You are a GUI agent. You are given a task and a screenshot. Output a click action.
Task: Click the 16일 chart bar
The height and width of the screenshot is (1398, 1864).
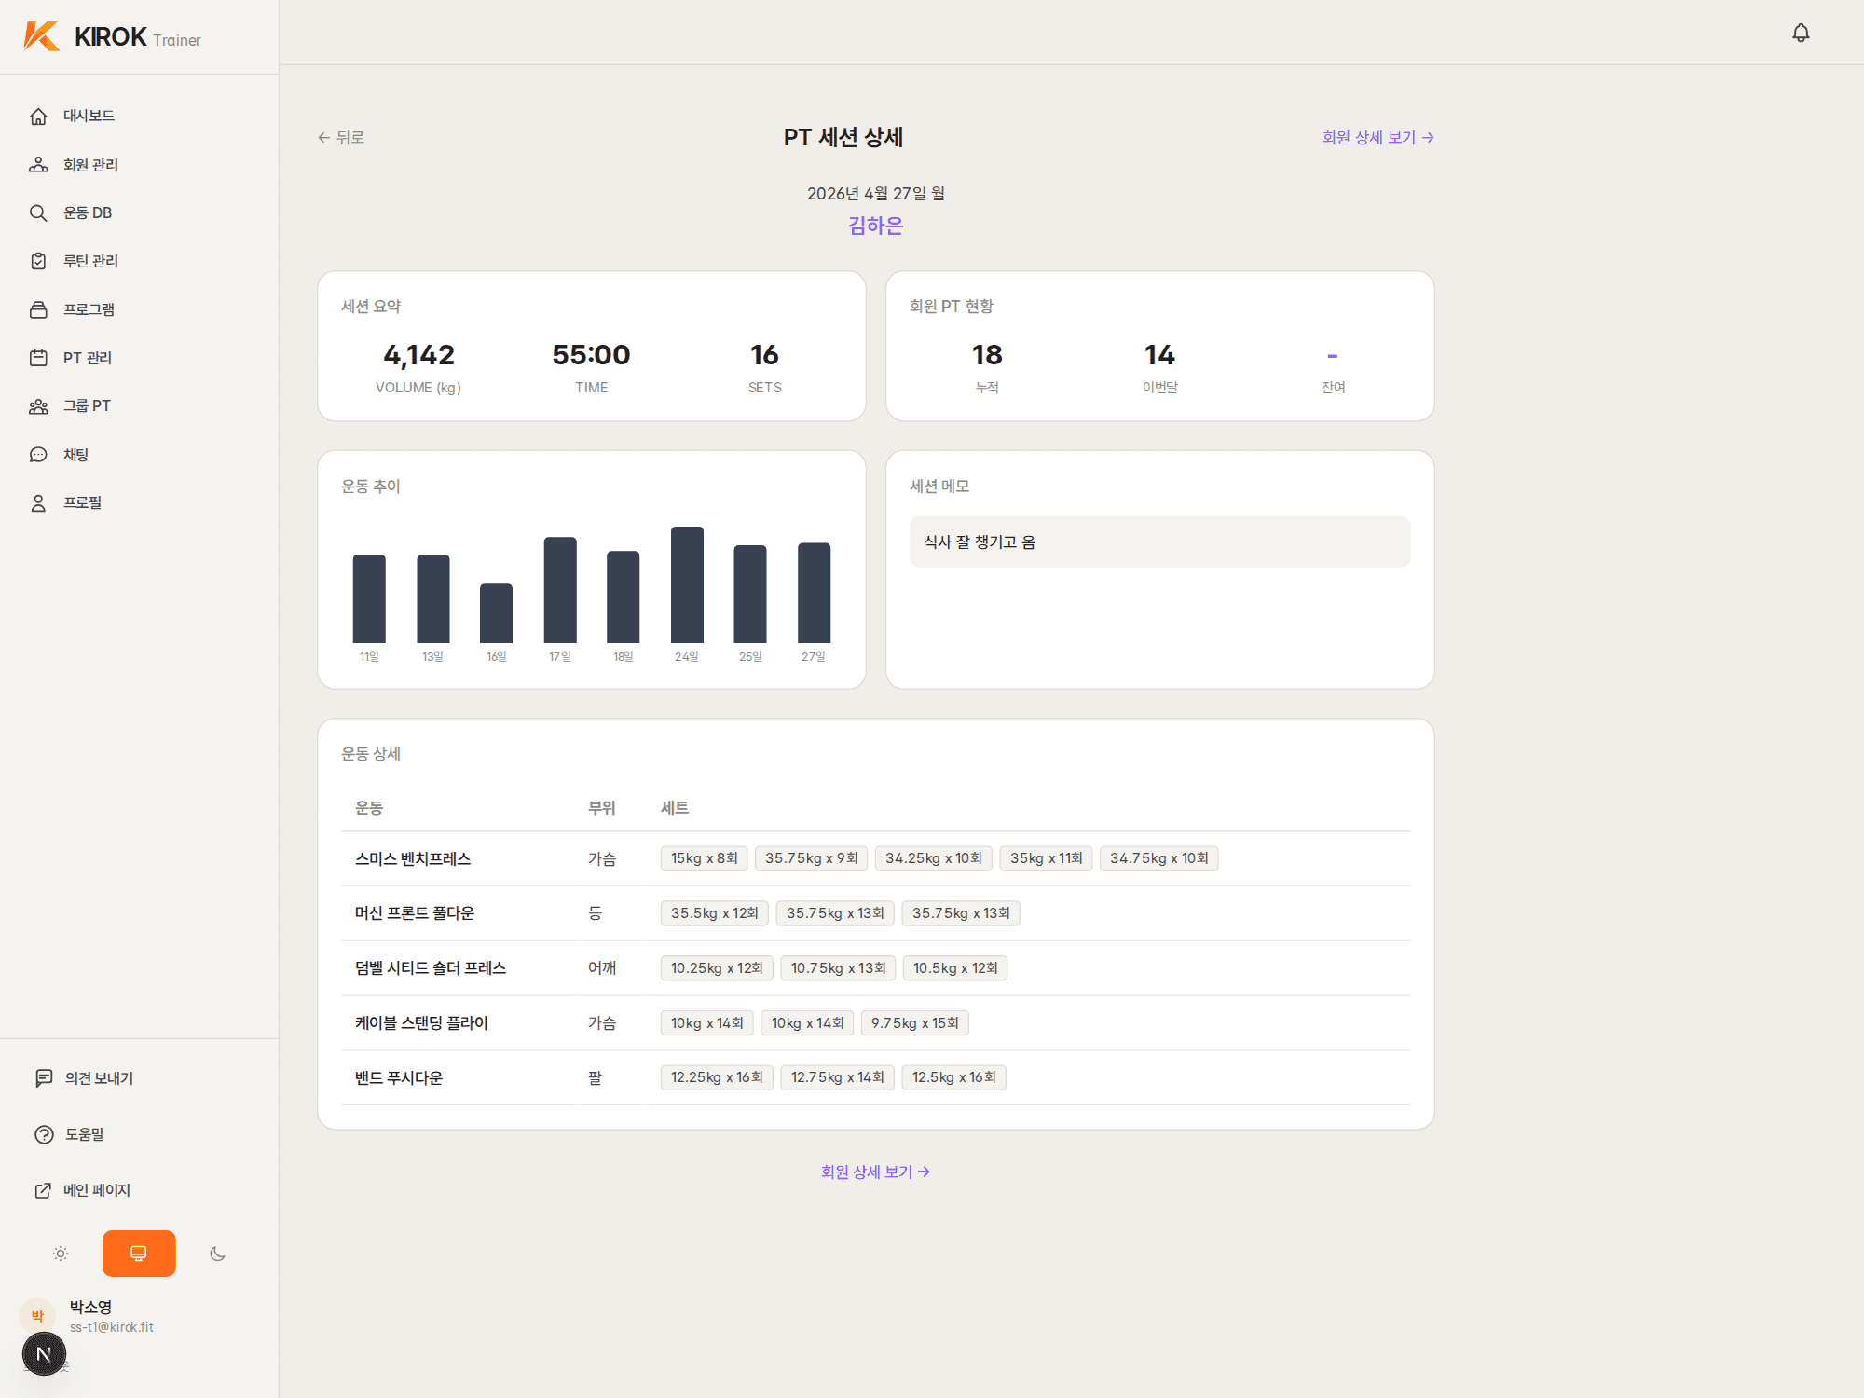pos(496,613)
